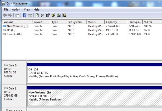The width and height of the screenshot is (162, 111).
Task: Open the Help menu
Action: (x=36, y=9)
